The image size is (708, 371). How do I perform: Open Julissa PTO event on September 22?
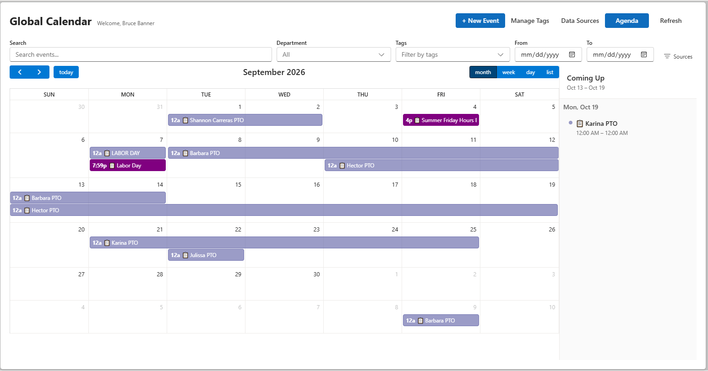point(206,255)
